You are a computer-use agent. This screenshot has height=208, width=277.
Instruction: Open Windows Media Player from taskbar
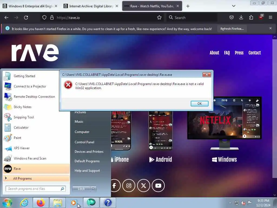pos(74,203)
